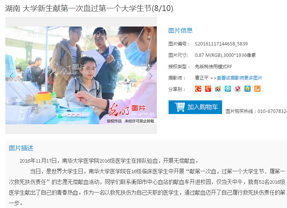Screen dimensions: 287x208
Task: Open the orange arrow share icon
Action: tap(257, 89)
